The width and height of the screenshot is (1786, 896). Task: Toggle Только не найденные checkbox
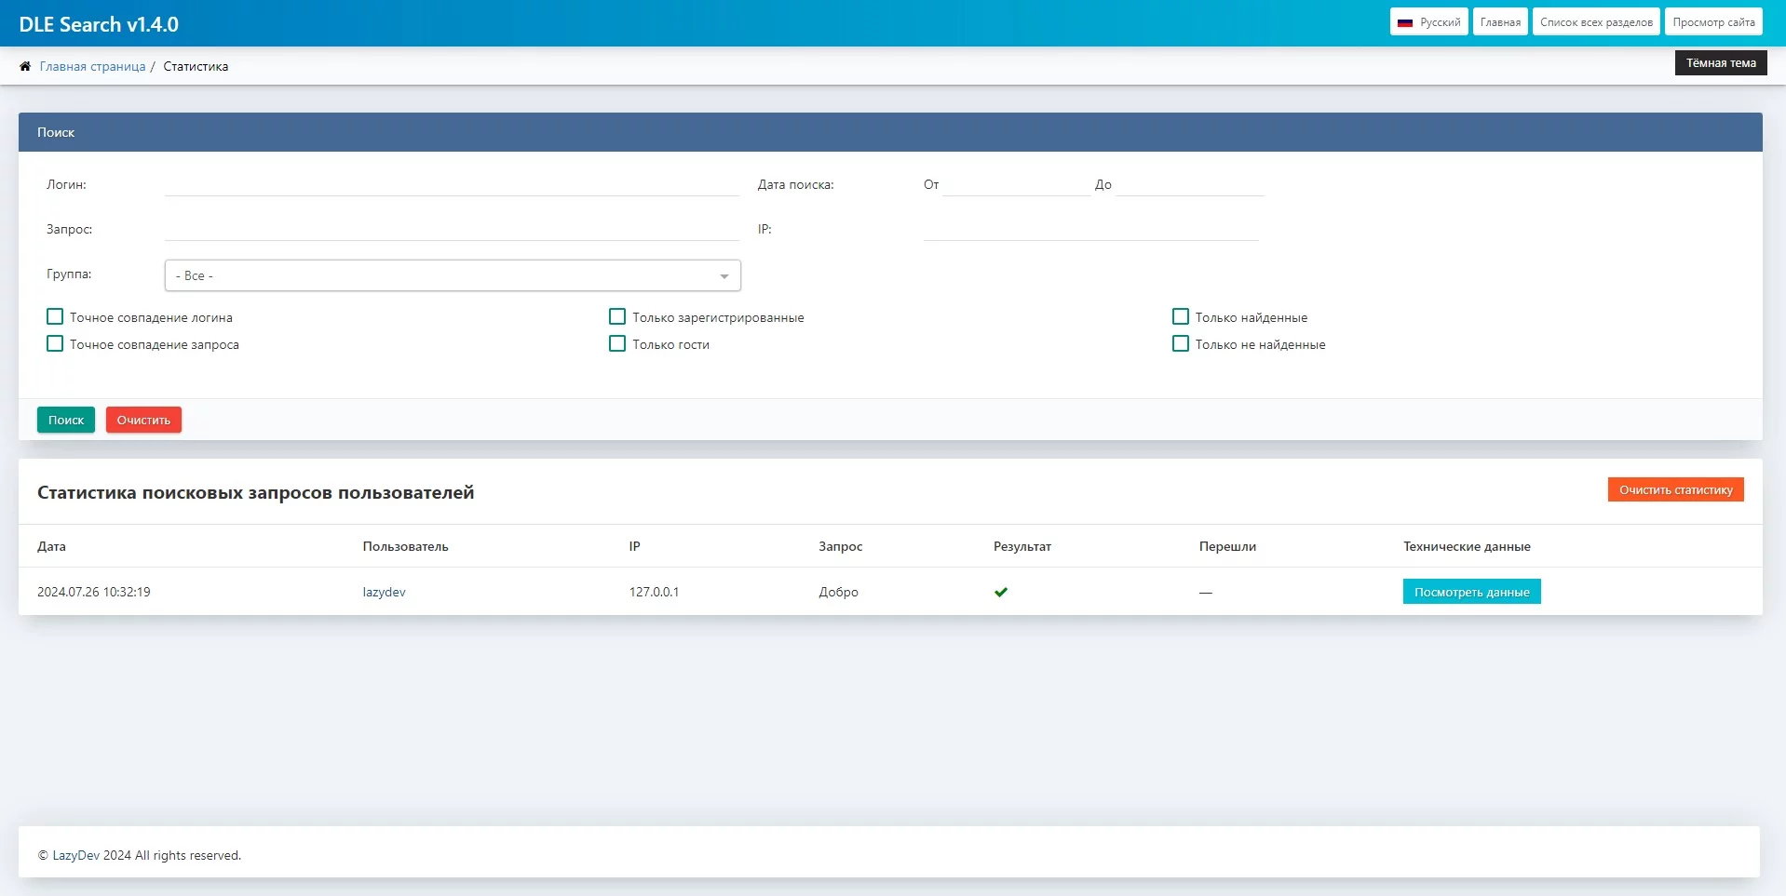(1181, 344)
